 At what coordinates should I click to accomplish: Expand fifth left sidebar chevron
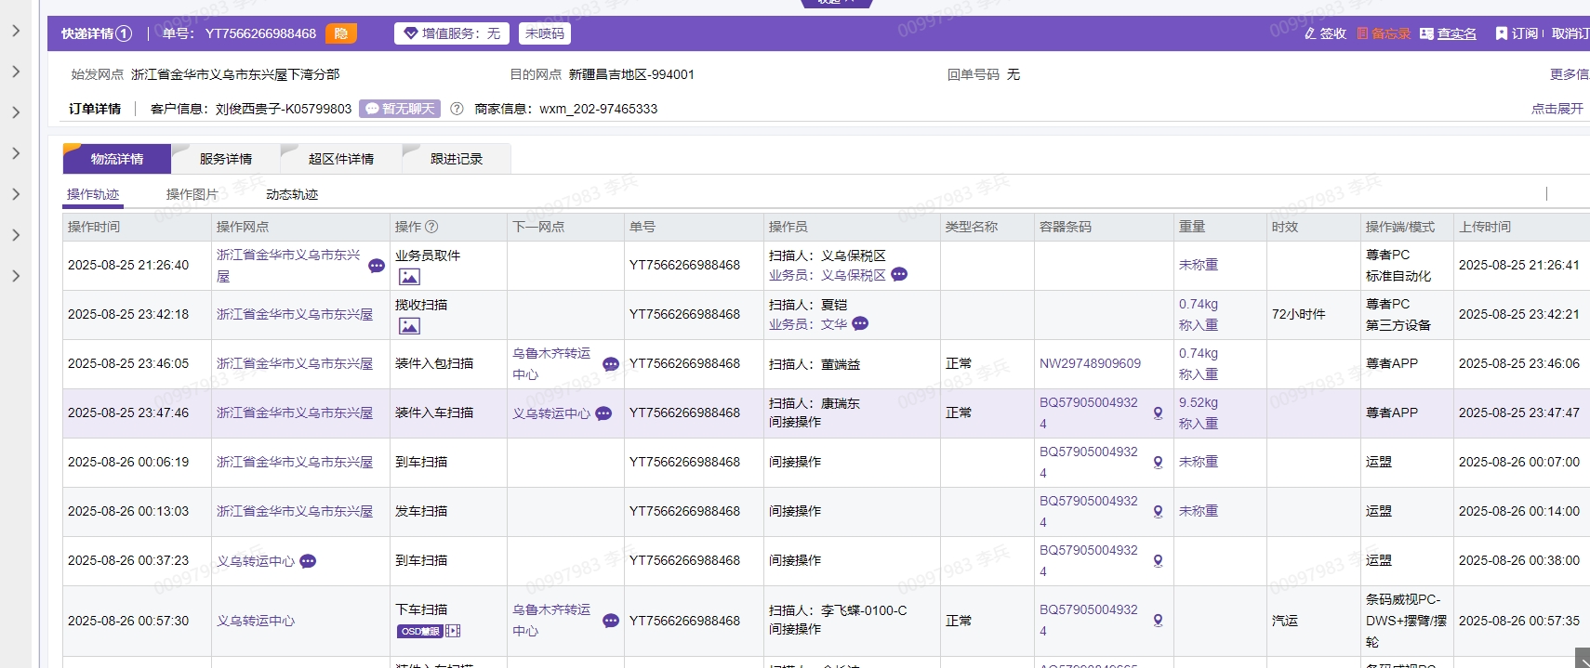[x=16, y=194]
